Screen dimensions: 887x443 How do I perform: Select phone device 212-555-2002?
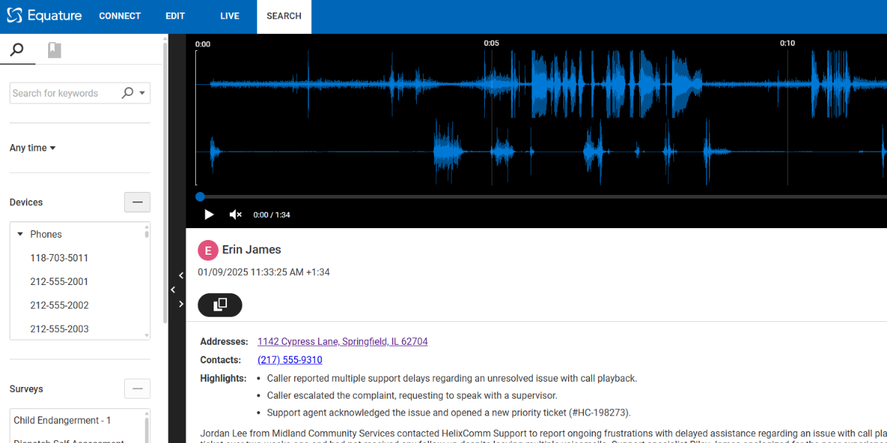(59, 305)
